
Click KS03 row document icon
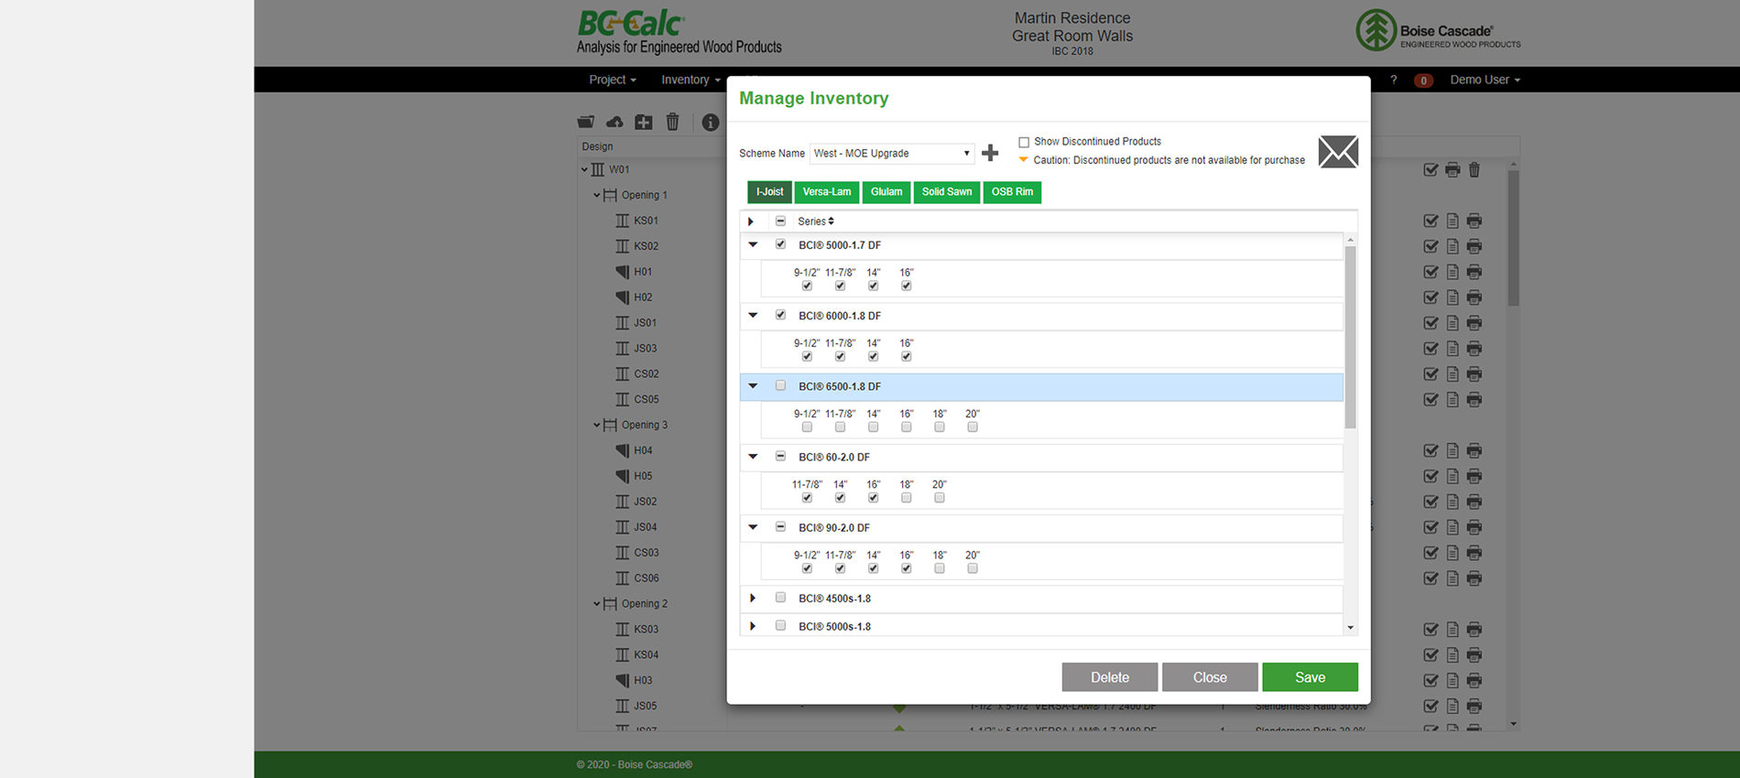point(1452,629)
